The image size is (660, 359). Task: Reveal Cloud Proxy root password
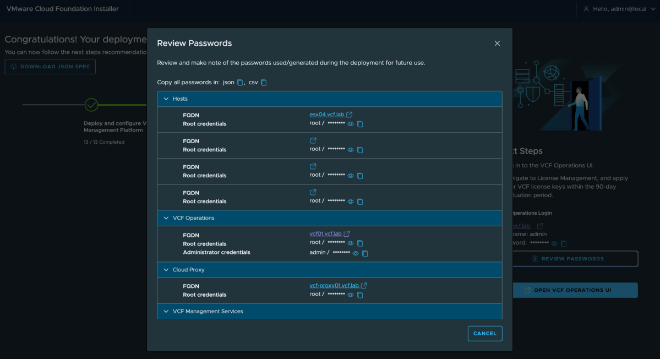tap(351, 295)
